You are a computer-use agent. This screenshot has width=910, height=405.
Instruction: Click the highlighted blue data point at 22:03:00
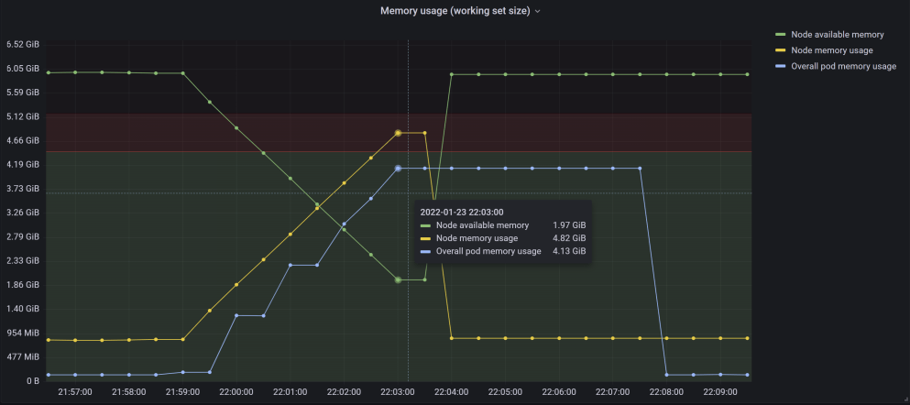tap(398, 169)
